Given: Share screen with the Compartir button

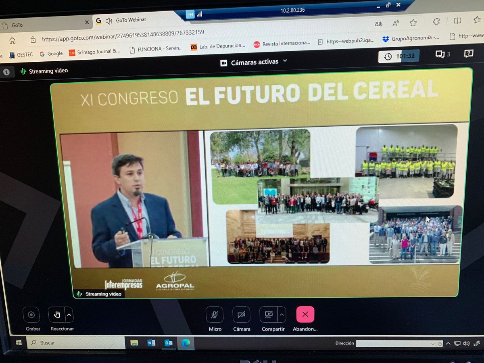Looking at the screenshot, I should point(269,315).
